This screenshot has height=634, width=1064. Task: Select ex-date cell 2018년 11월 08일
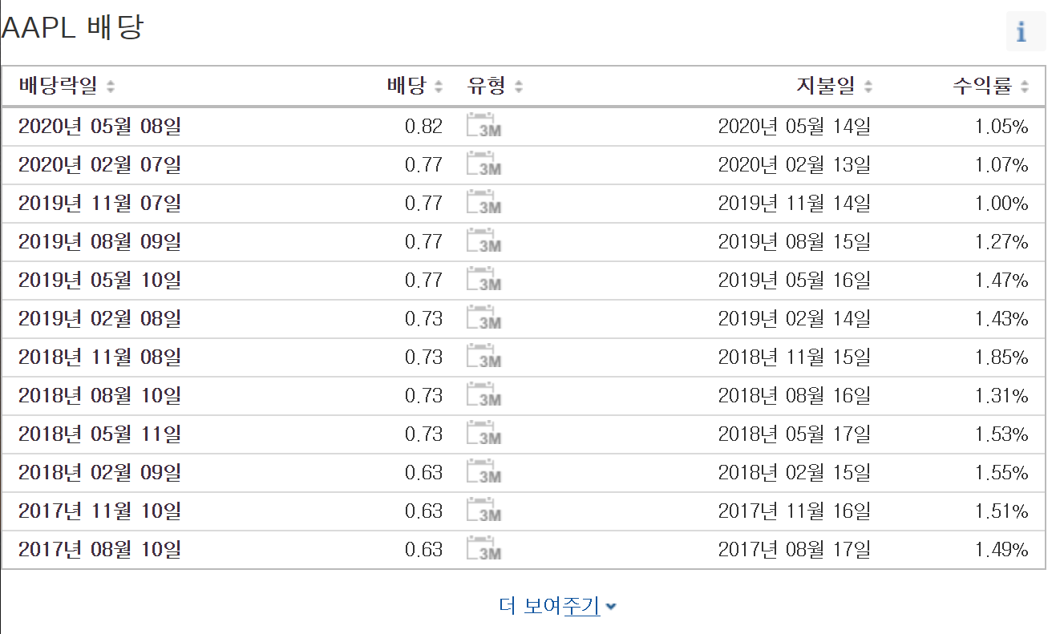coord(100,357)
